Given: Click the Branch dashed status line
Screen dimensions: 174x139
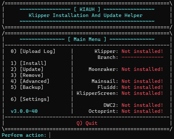Looking at the screenshot, I should coord(143,57).
